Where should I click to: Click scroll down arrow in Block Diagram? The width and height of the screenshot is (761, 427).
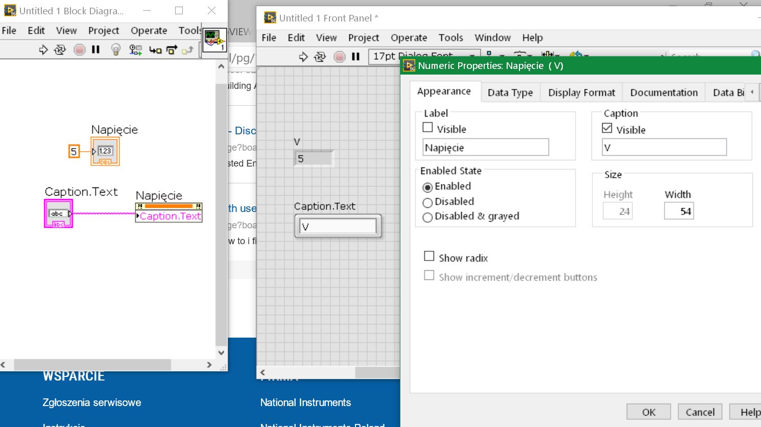[221, 352]
